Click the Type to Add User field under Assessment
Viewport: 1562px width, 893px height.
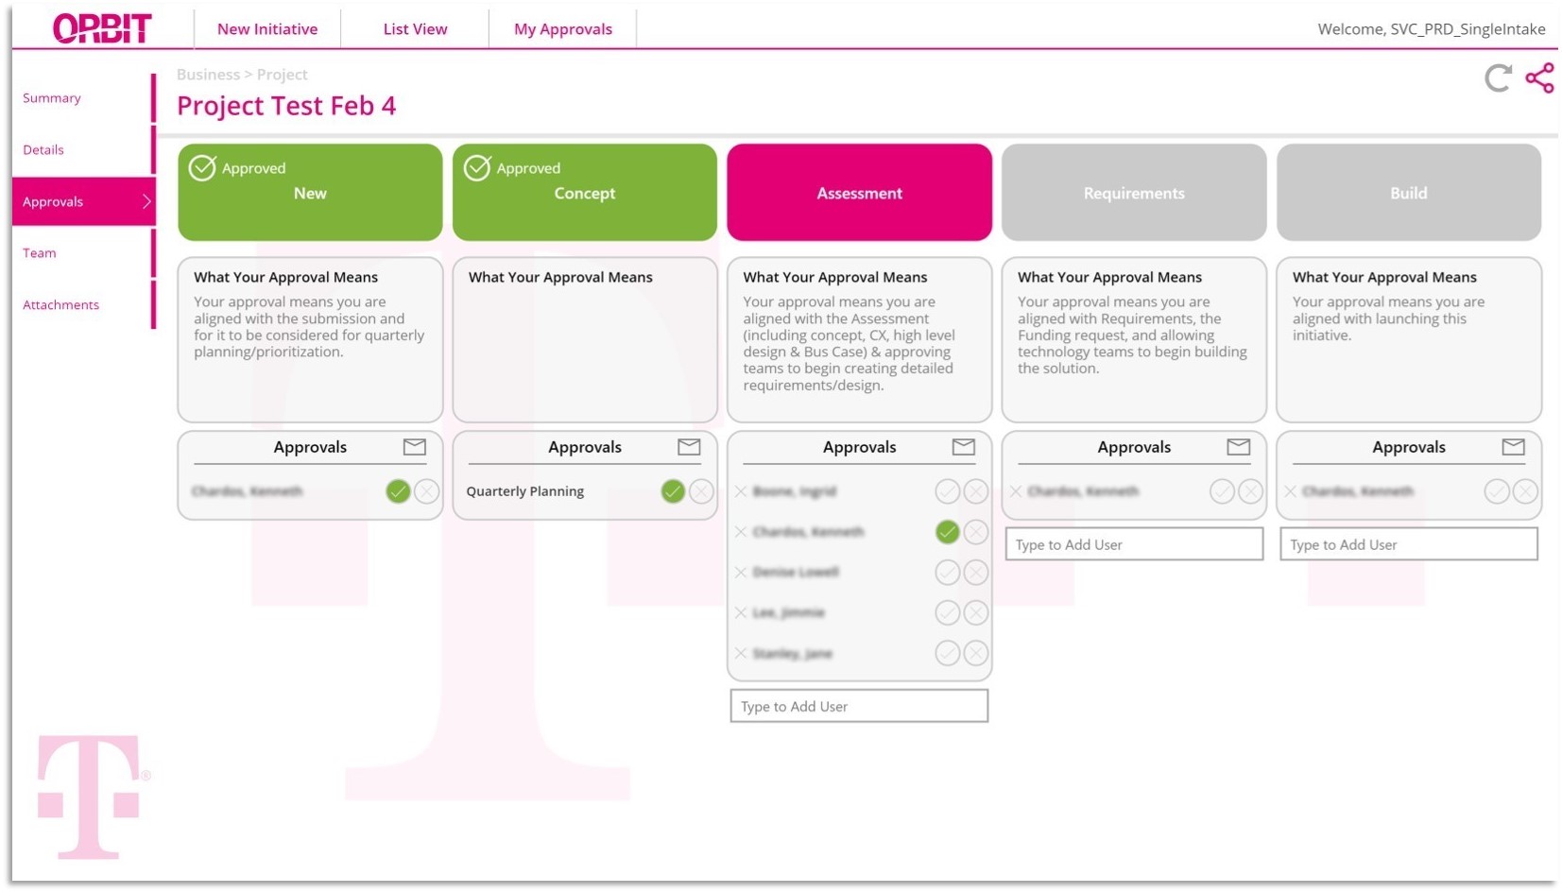(858, 706)
